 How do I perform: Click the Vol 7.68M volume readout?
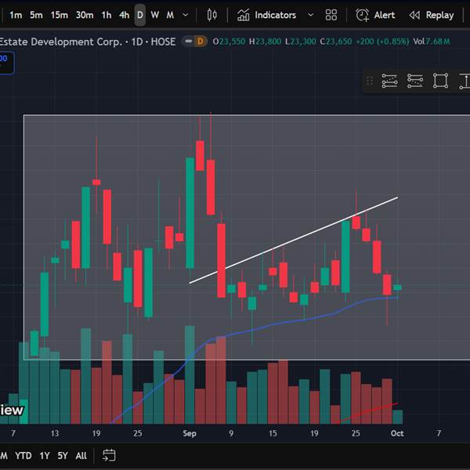click(x=432, y=42)
